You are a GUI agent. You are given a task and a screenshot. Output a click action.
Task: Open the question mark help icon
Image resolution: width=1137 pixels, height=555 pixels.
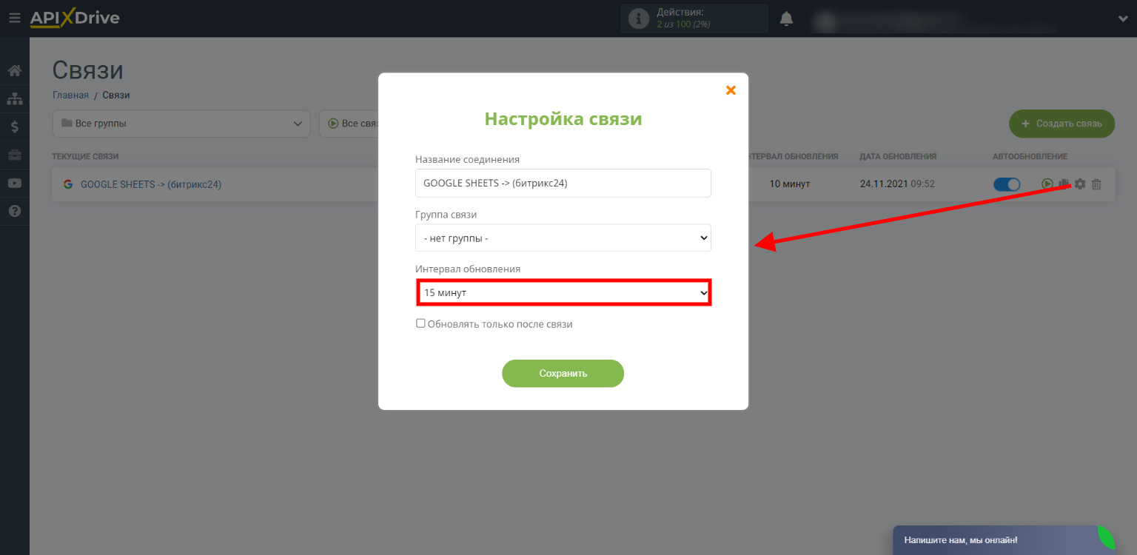14,212
